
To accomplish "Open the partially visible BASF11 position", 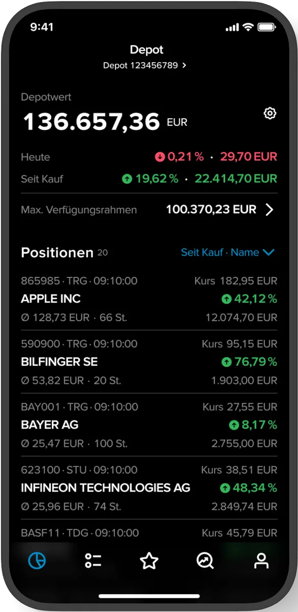I will pyautogui.click(x=149, y=533).
